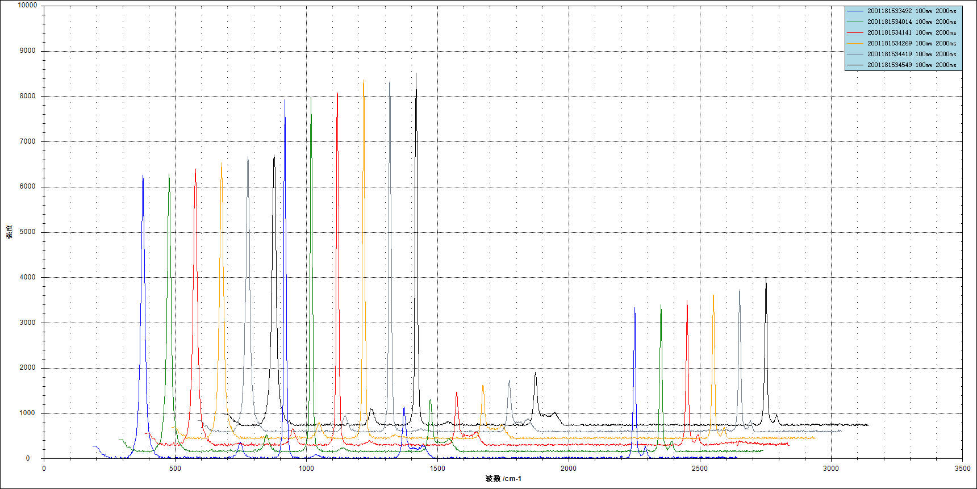This screenshot has width=977, height=489.
Task: Click the 5000 y-axis tick label
Action: click(x=27, y=232)
